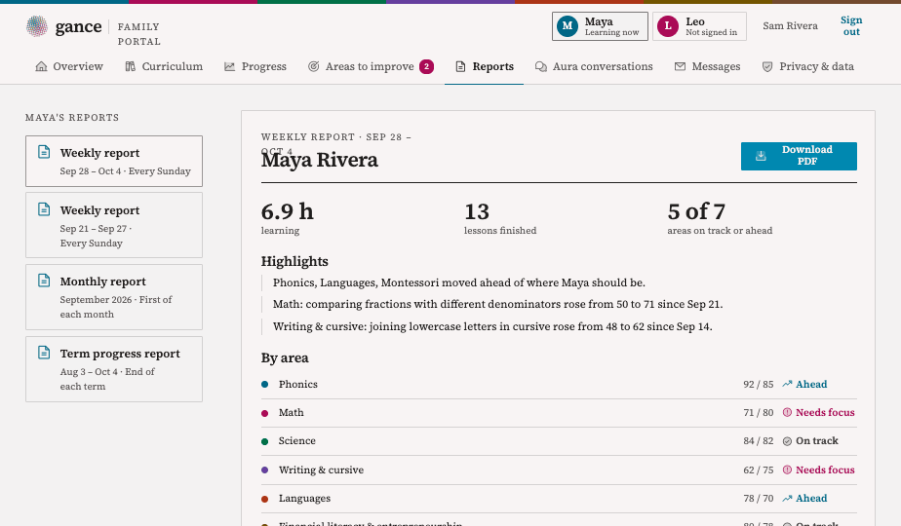The height and width of the screenshot is (526, 901).
Task: Click the score 84 / 82
Action: coord(759,441)
